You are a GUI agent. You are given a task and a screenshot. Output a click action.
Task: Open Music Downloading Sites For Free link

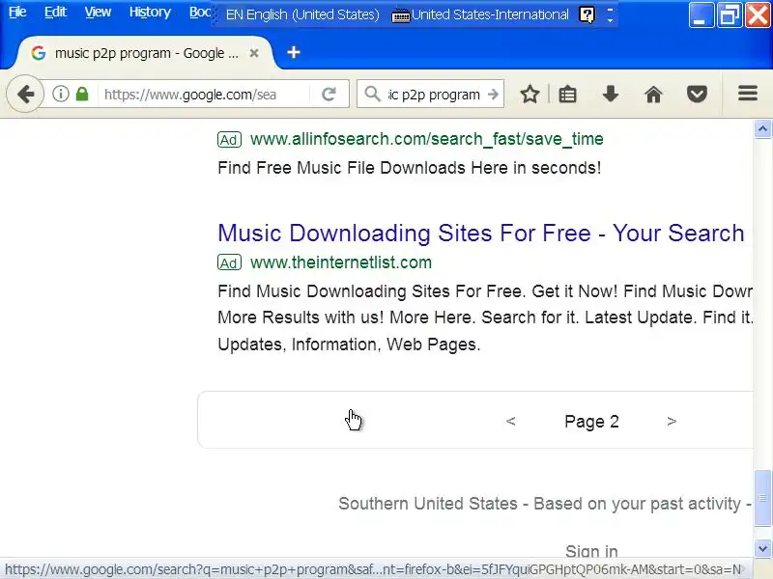tap(480, 233)
